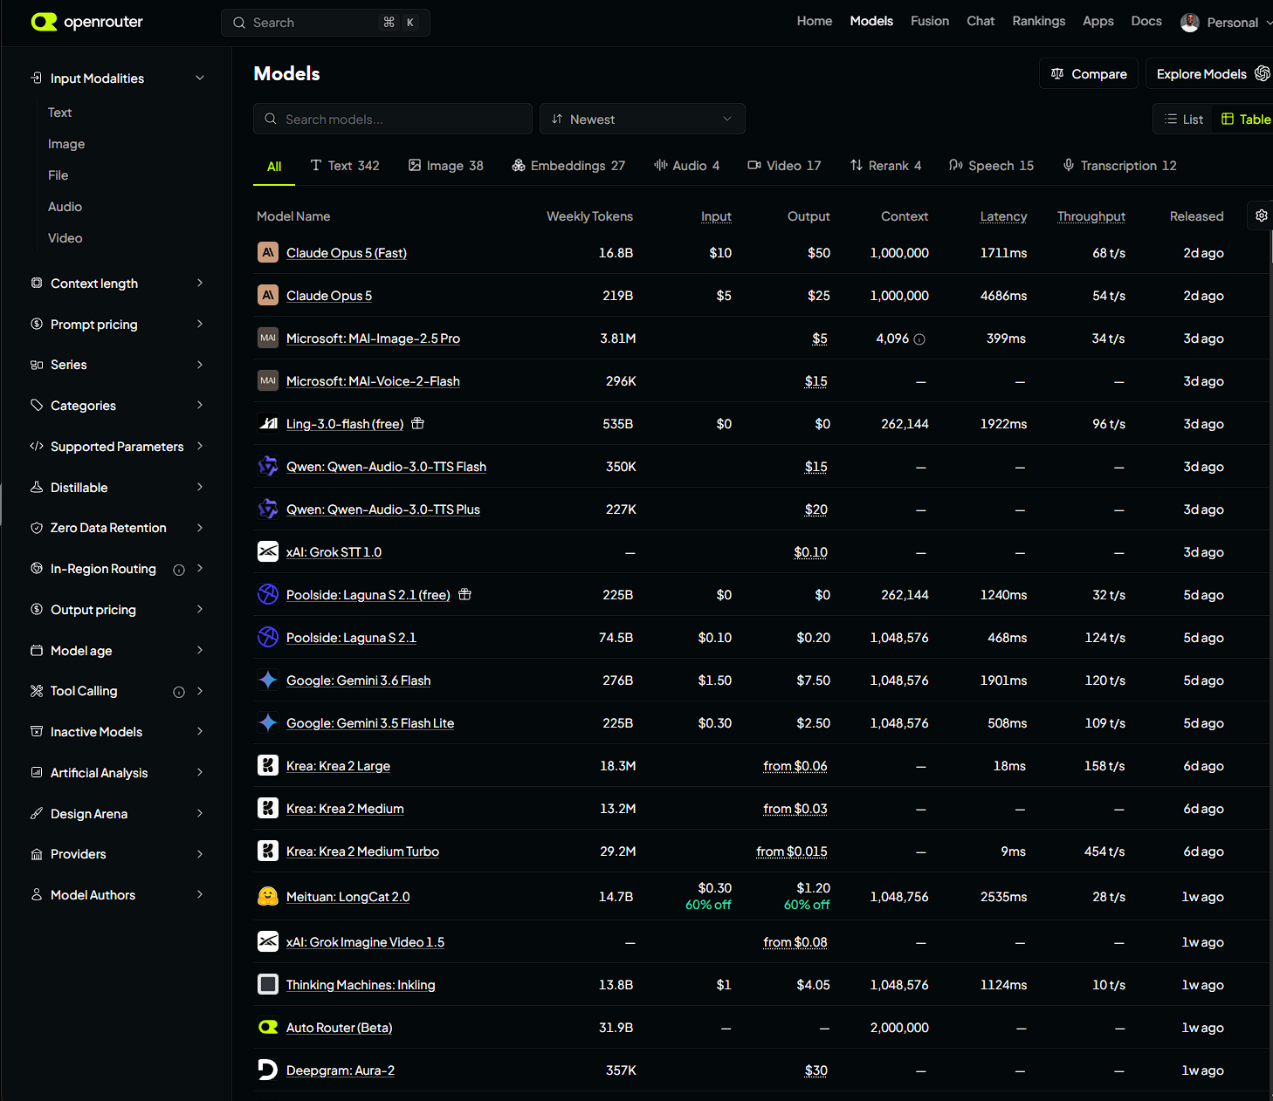Select the Transcription 12 tab

(x=1119, y=166)
